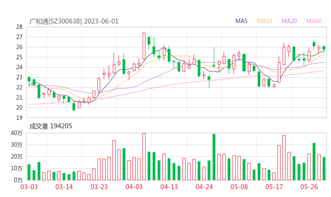331x197 pixels.
Task: Click the chart title 广和通[SZ300638] 2023-06-01
Action: 74,21
